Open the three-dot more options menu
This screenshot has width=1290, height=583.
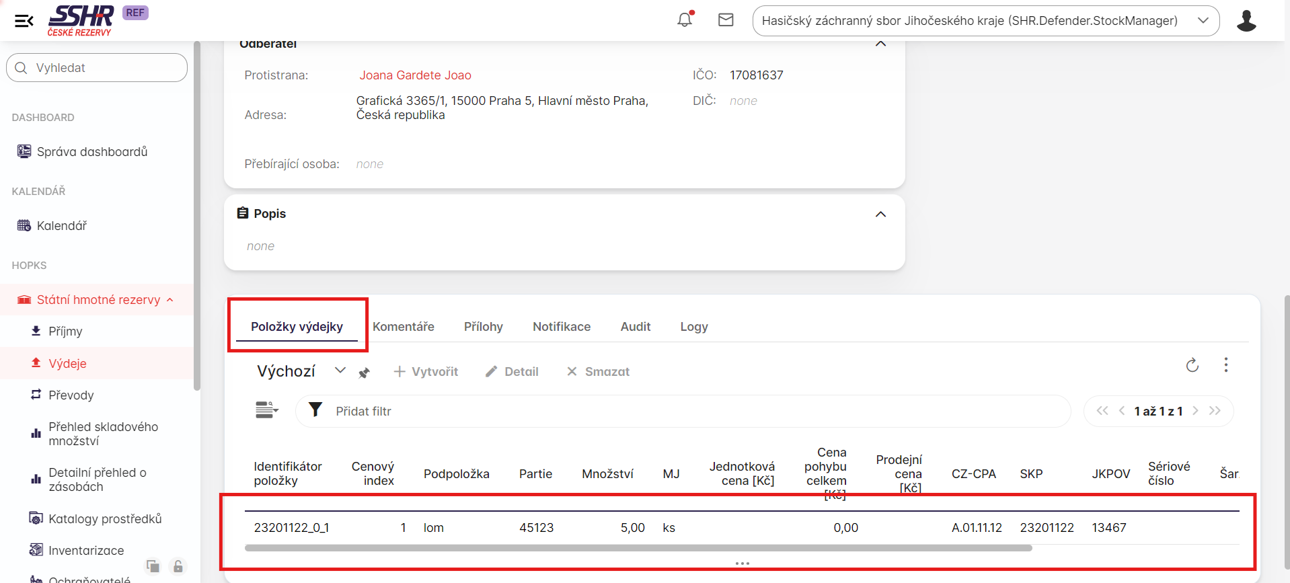click(1225, 365)
